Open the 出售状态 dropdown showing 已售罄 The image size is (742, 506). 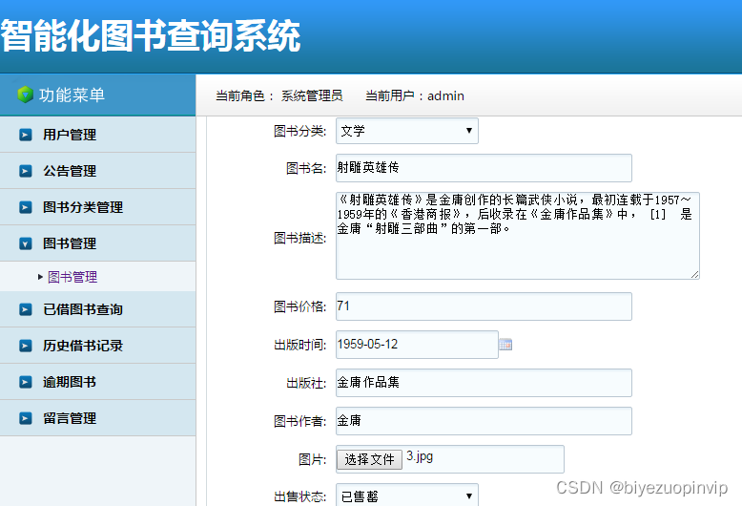[407, 495]
